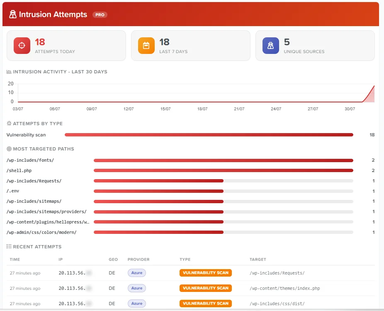Image resolution: width=384 pixels, height=311 pixels.
Task: Click the red spike at the chart's right end
Action: click(370, 95)
